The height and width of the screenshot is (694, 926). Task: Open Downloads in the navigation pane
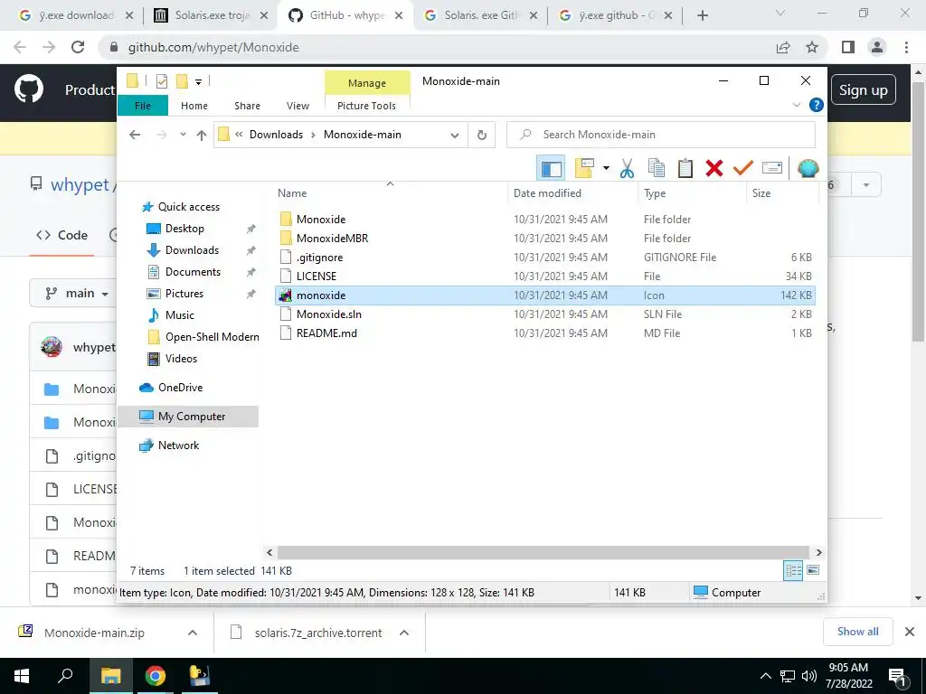pyautogui.click(x=192, y=250)
